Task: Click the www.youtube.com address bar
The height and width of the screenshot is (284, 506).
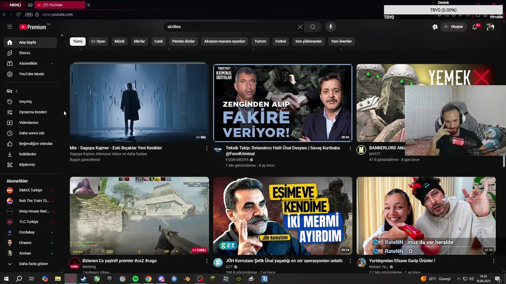Action: (57, 15)
